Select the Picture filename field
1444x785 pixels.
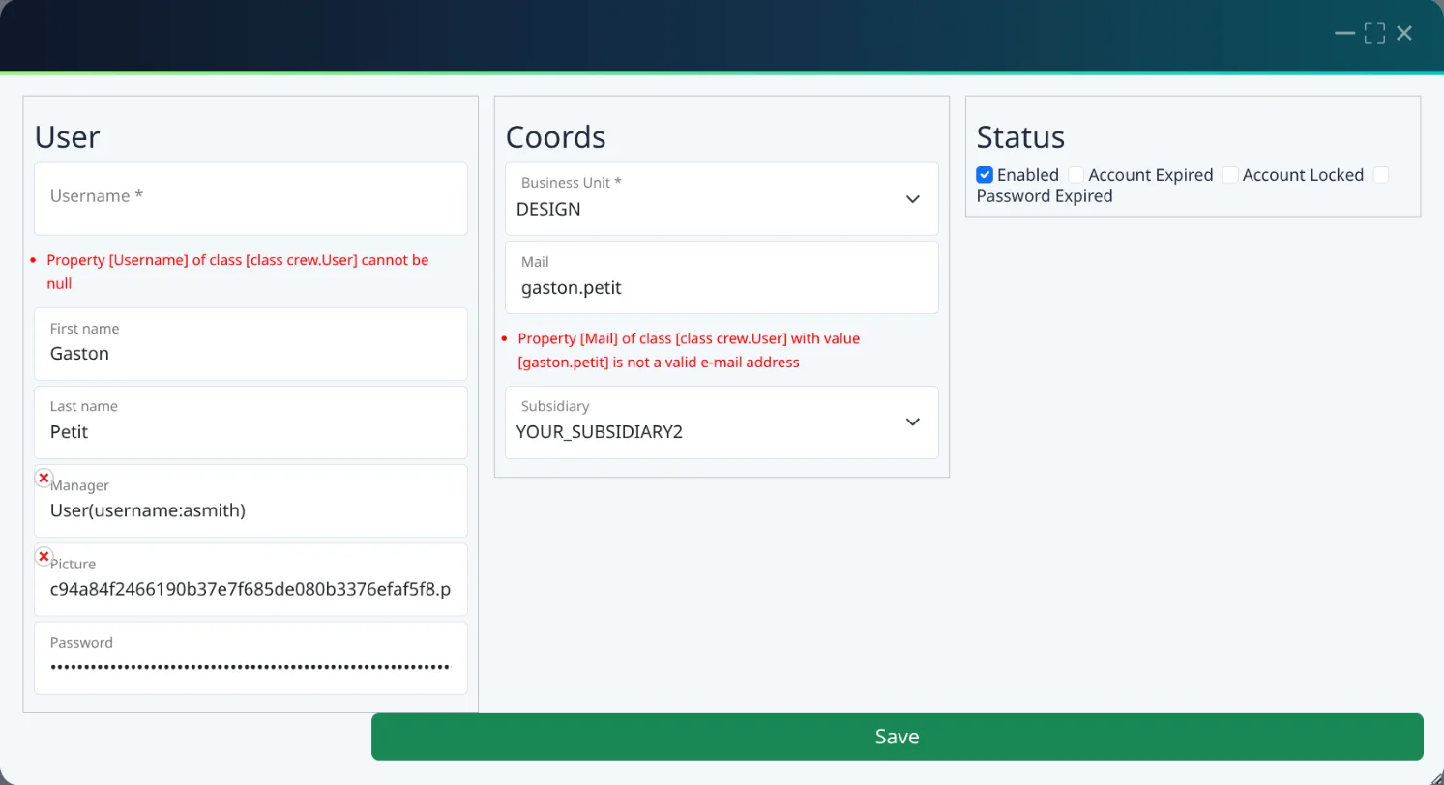coord(250,579)
